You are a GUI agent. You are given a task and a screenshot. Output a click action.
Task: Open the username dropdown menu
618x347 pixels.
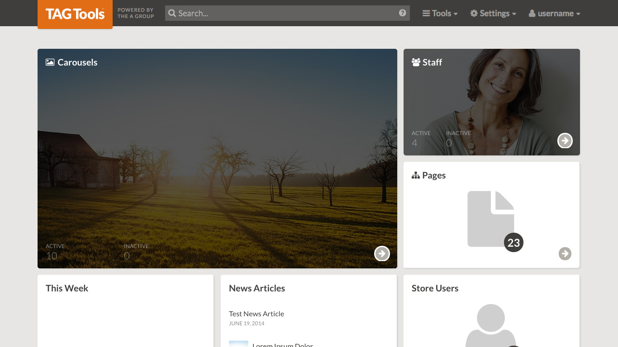554,14
